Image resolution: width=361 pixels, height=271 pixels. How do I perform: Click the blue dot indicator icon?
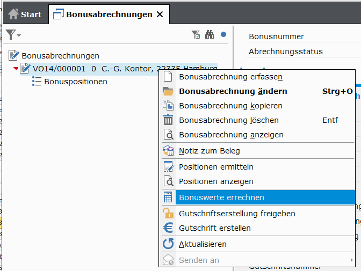pyautogui.click(x=223, y=34)
